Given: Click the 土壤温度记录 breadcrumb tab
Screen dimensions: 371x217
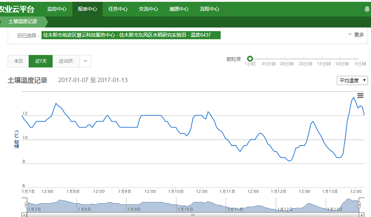Looking at the screenshot, I should point(23,21).
